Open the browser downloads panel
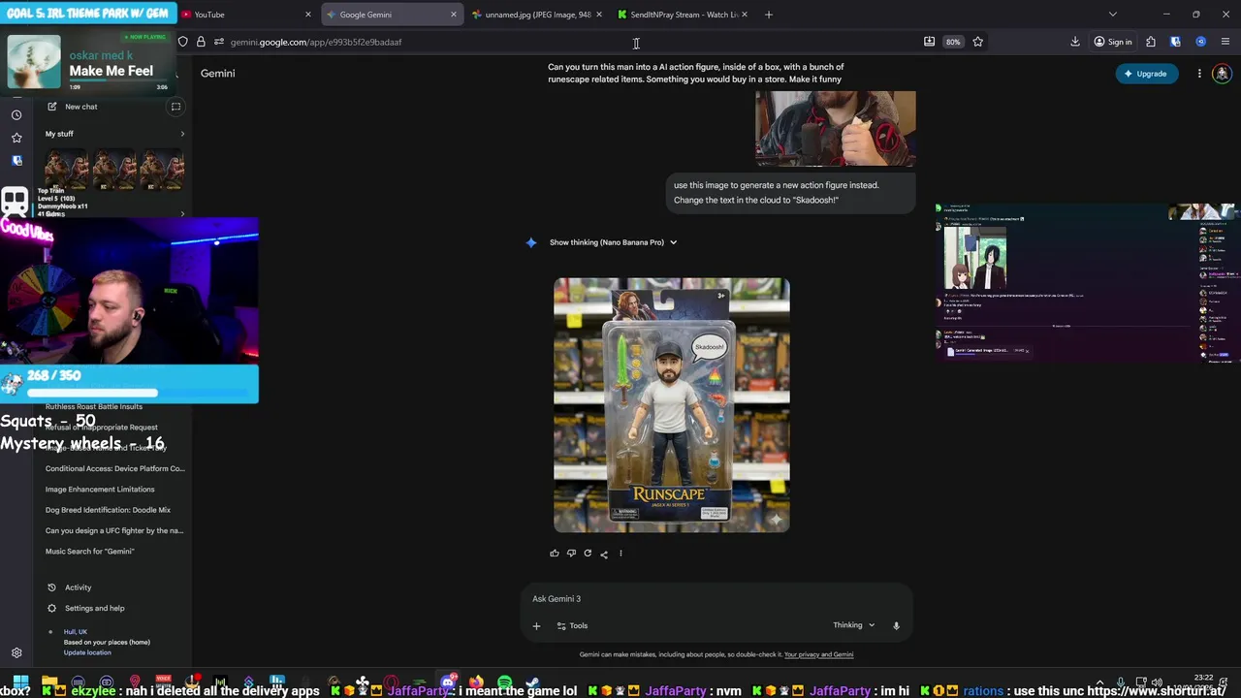1241x698 pixels. 1075,42
